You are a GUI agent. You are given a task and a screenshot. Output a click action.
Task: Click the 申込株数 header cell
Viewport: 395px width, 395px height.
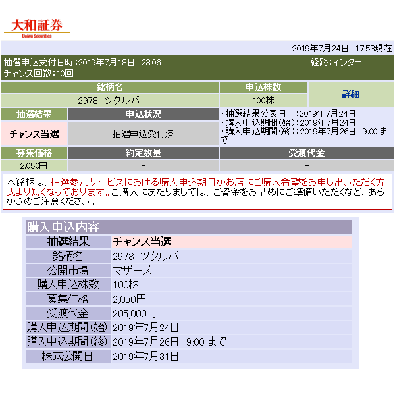coord(263,87)
